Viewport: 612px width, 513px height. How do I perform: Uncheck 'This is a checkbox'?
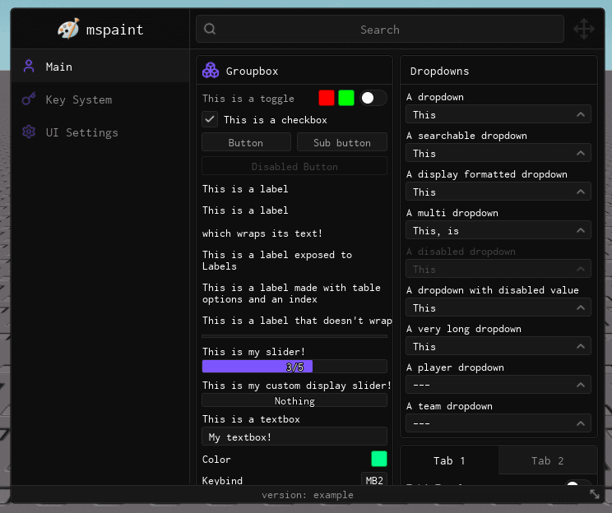pyautogui.click(x=210, y=119)
